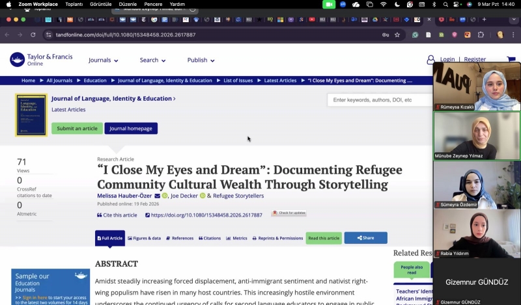Click the Submit an article button

[77, 129]
